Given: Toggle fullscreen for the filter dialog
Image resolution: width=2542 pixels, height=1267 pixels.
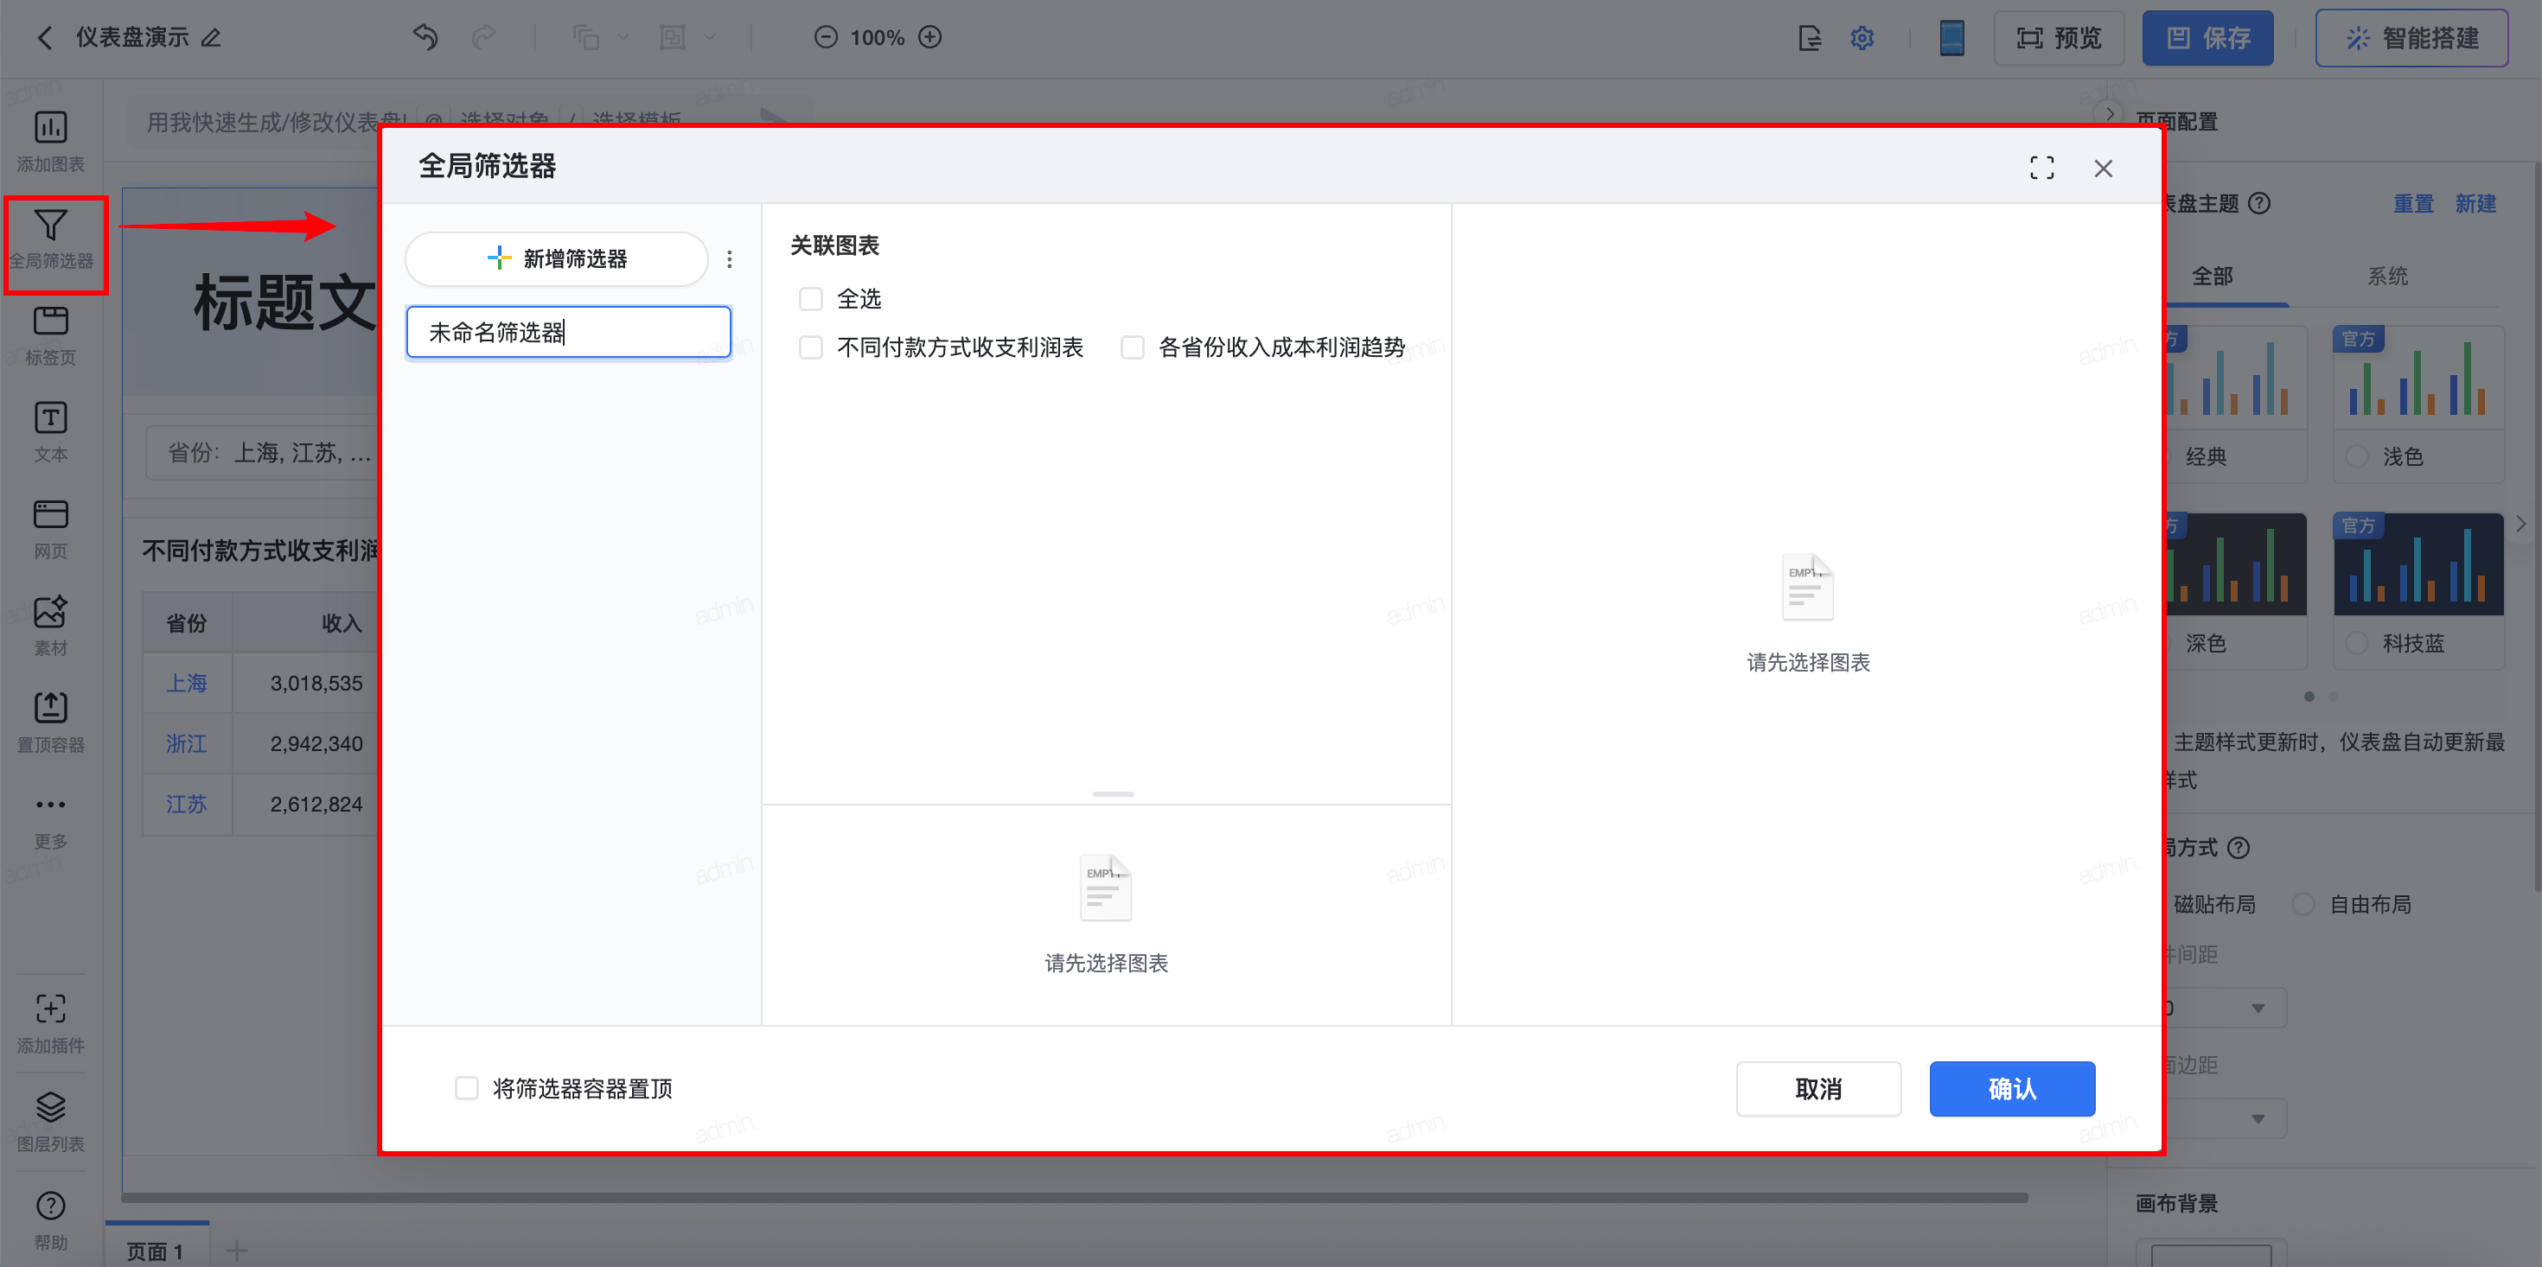Looking at the screenshot, I should click(x=2041, y=168).
